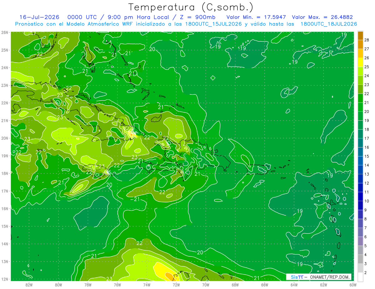Click the legend value 10
This screenshot has width=375, height=289.
367,201
